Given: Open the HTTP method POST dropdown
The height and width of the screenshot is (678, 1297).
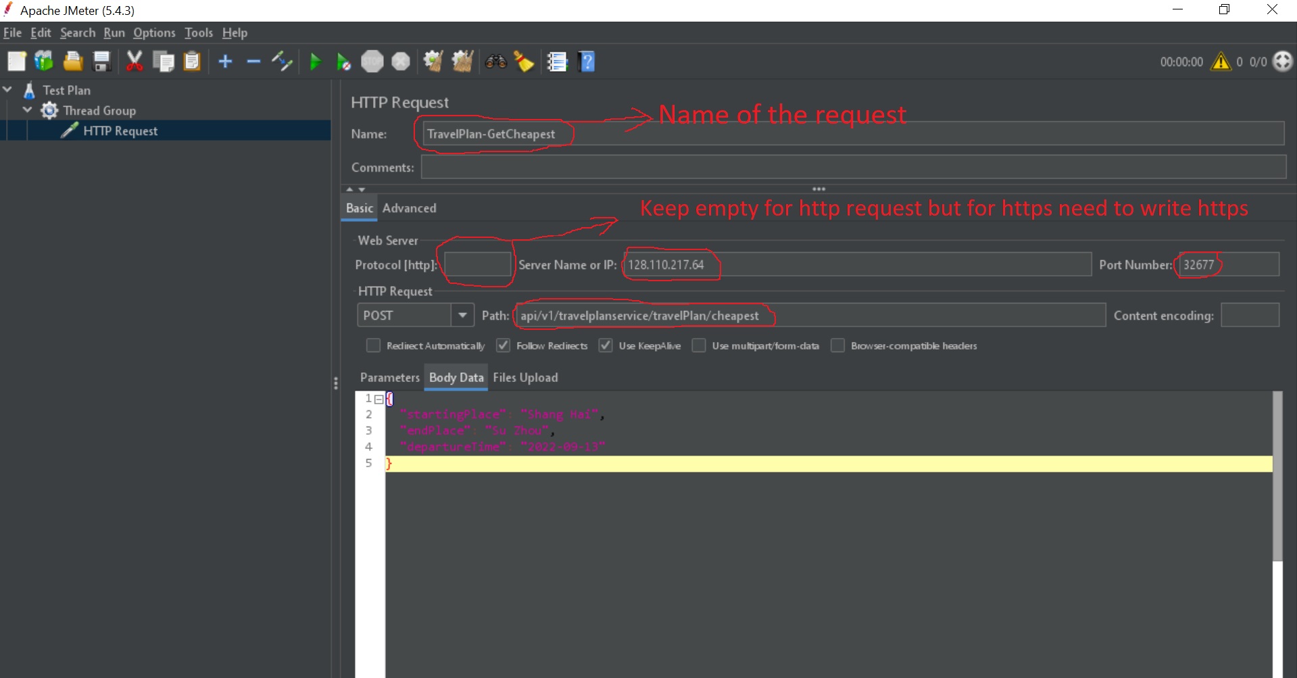Looking at the screenshot, I should click(462, 315).
